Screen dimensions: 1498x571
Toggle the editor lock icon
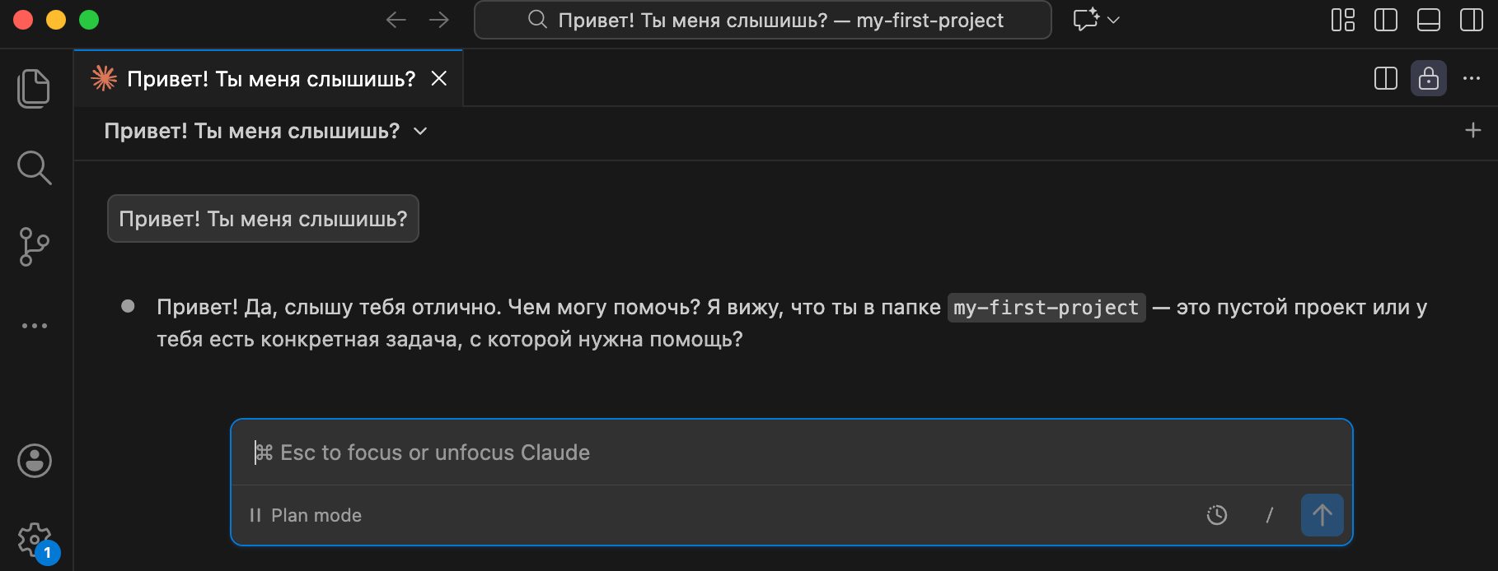(1429, 78)
